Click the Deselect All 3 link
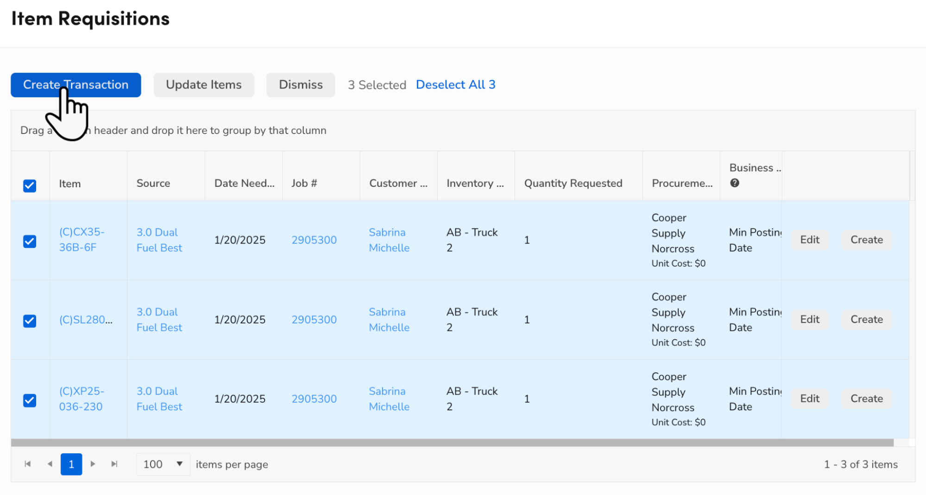The width and height of the screenshot is (926, 495). click(x=455, y=85)
